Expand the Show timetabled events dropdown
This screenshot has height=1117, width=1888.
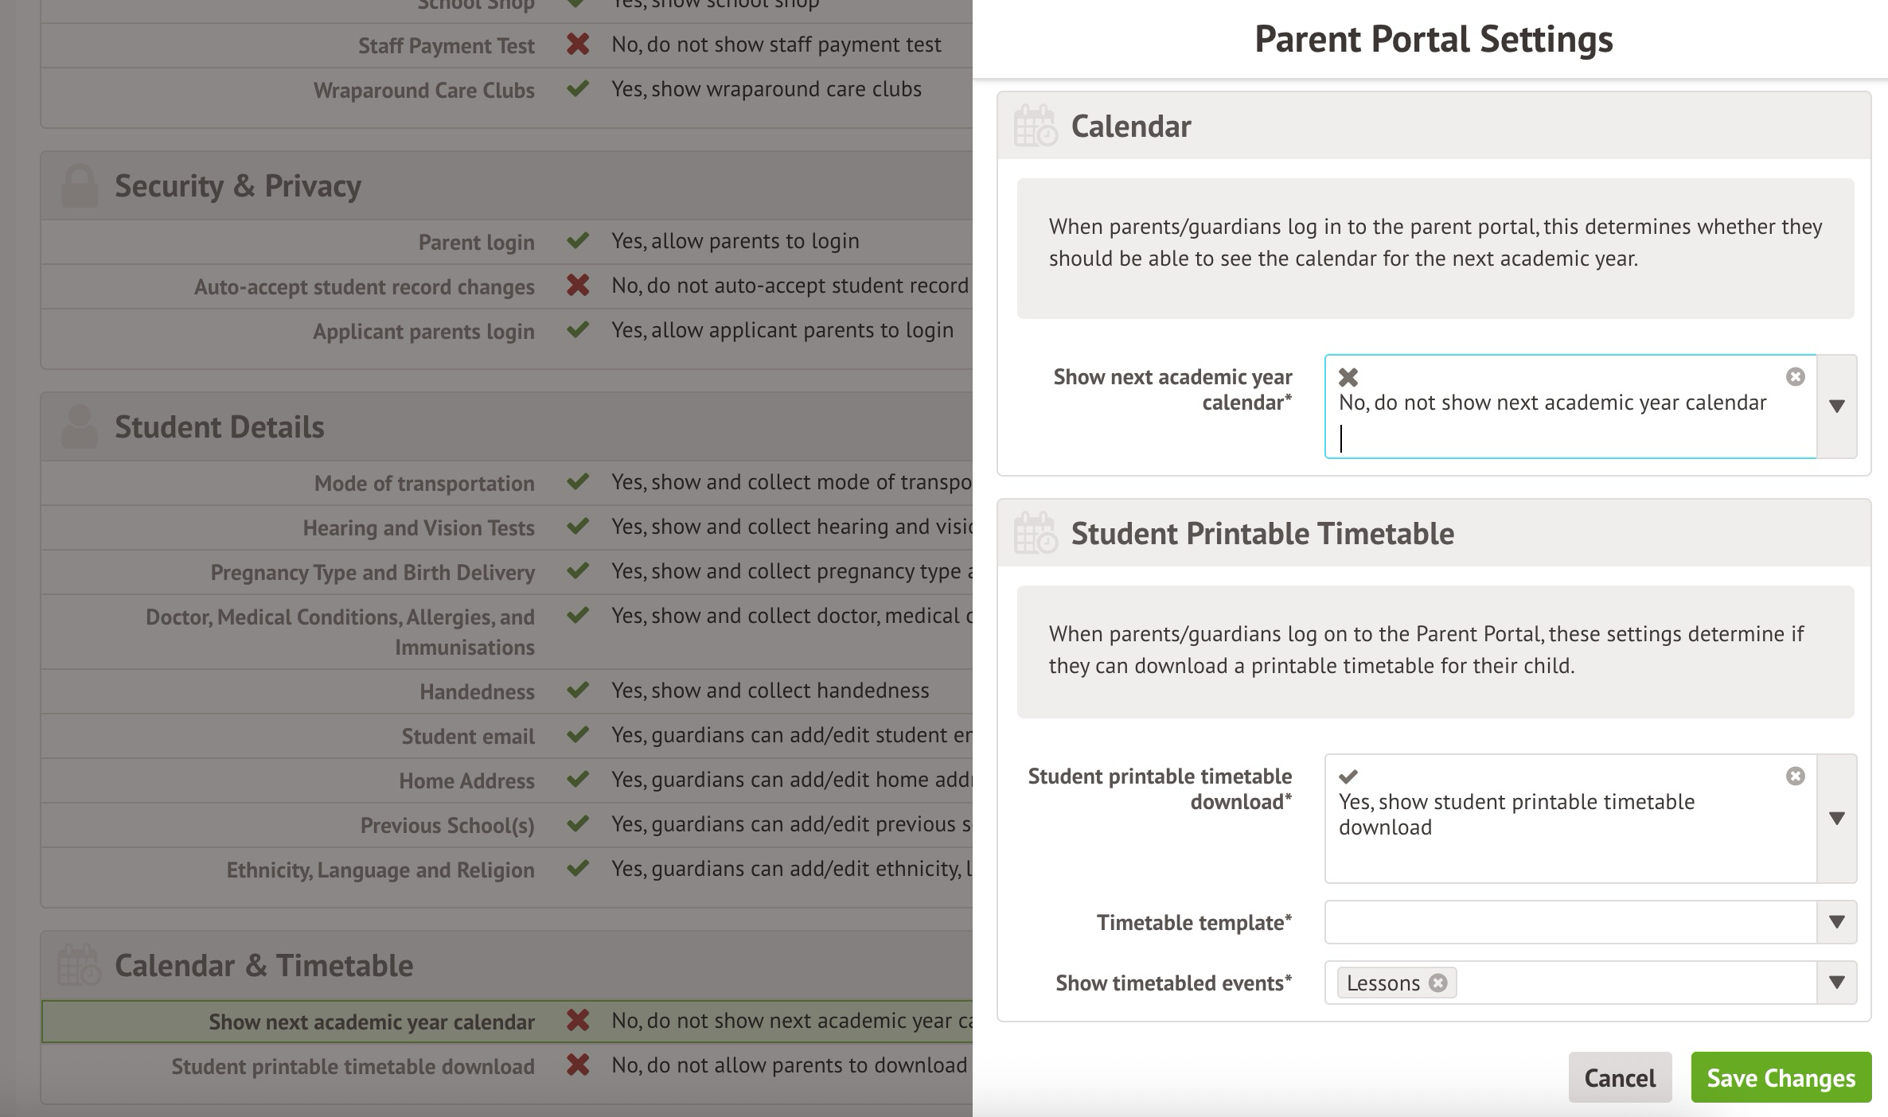[x=1837, y=983]
